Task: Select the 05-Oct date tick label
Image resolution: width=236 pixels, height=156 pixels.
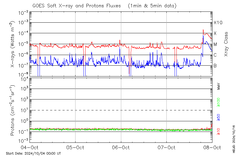Action: [76, 147]
